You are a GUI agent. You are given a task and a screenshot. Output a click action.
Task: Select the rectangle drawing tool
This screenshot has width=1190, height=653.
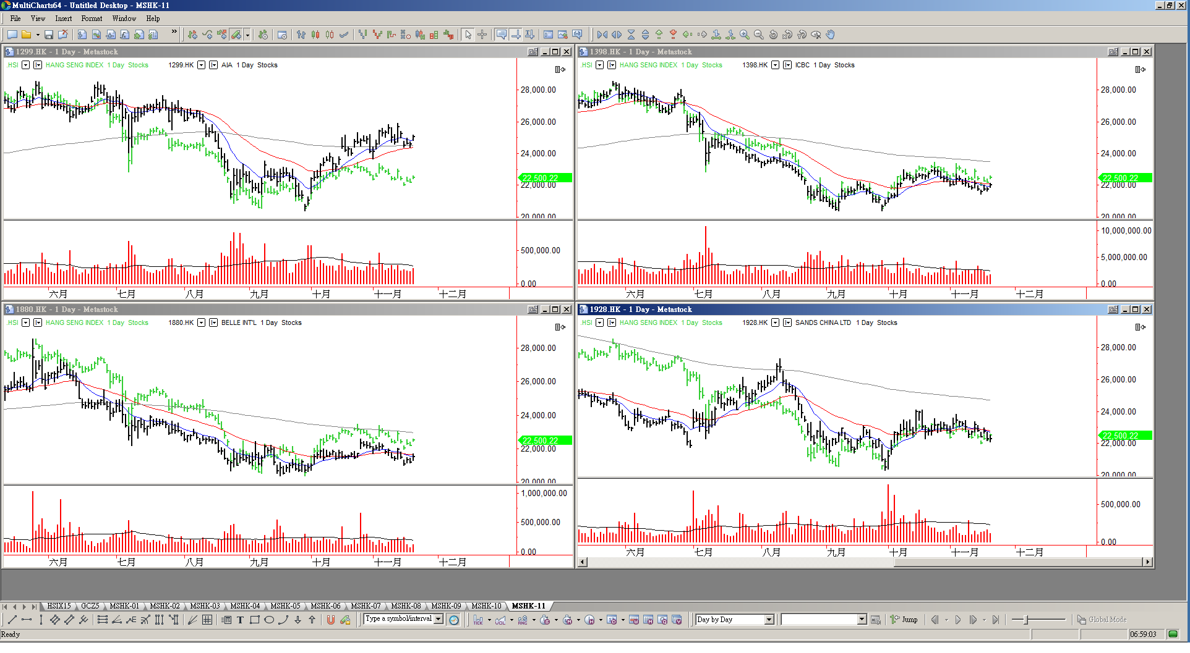click(x=254, y=620)
